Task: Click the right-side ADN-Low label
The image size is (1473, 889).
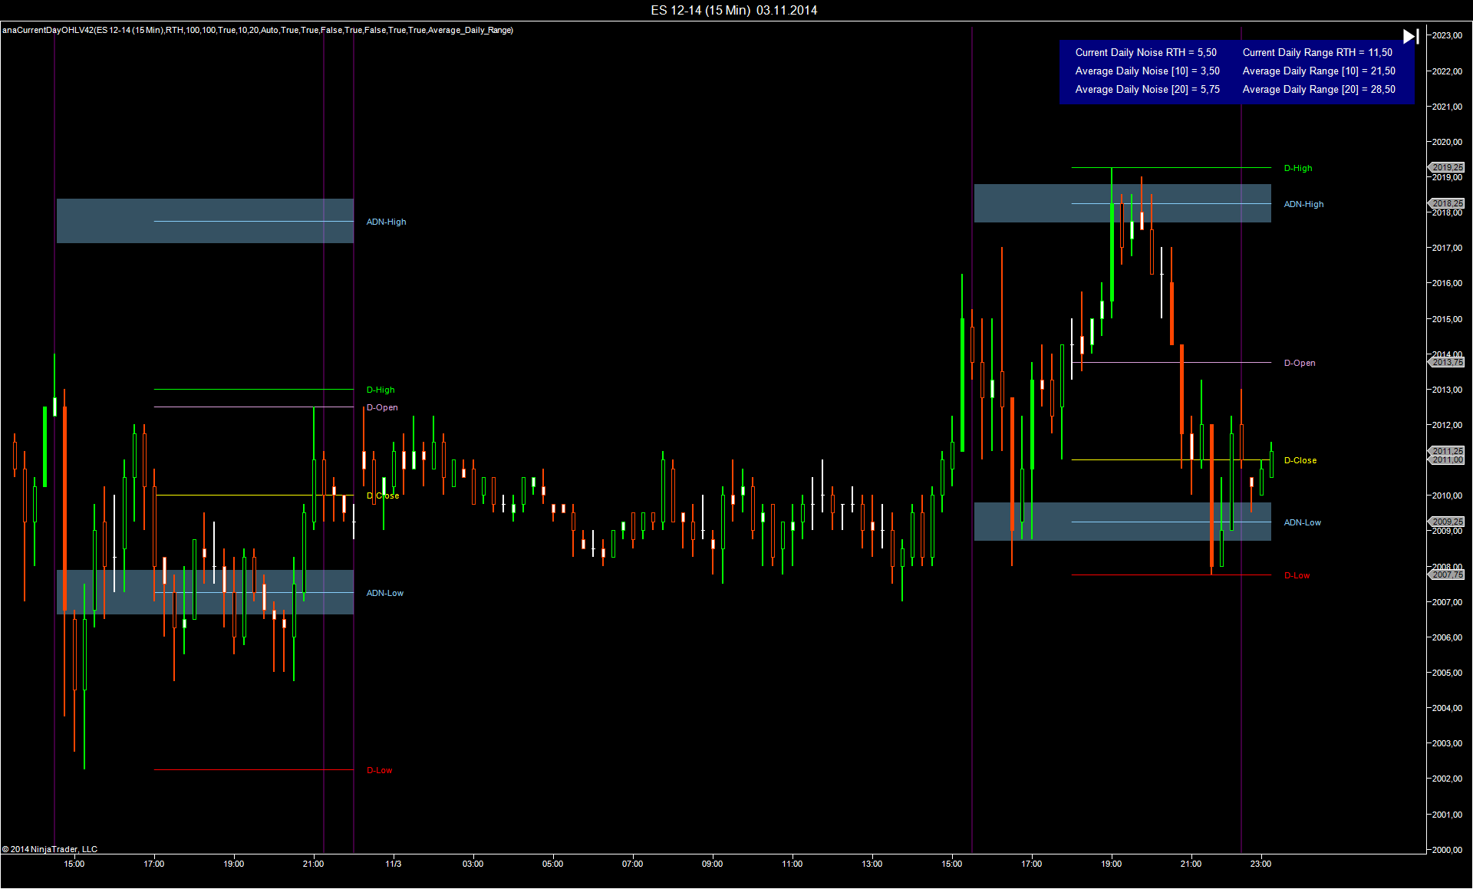Action: (x=1303, y=522)
